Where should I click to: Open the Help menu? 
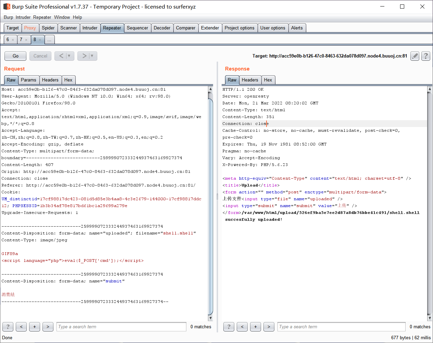point(77,17)
